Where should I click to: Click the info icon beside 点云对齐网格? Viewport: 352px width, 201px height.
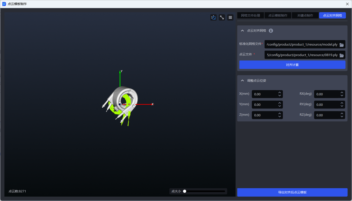point(271,31)
